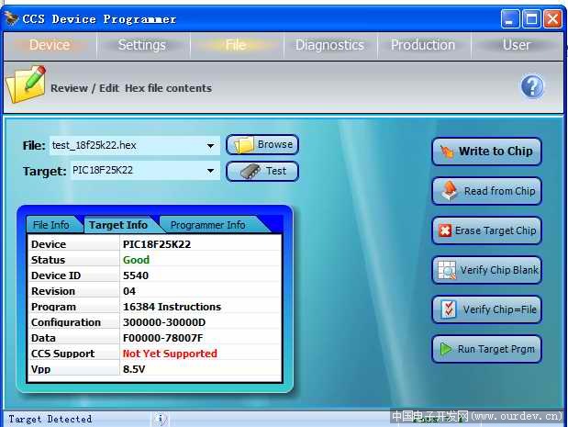Click the Target Detected status text
568x427 pixels.
click(50, 419)
